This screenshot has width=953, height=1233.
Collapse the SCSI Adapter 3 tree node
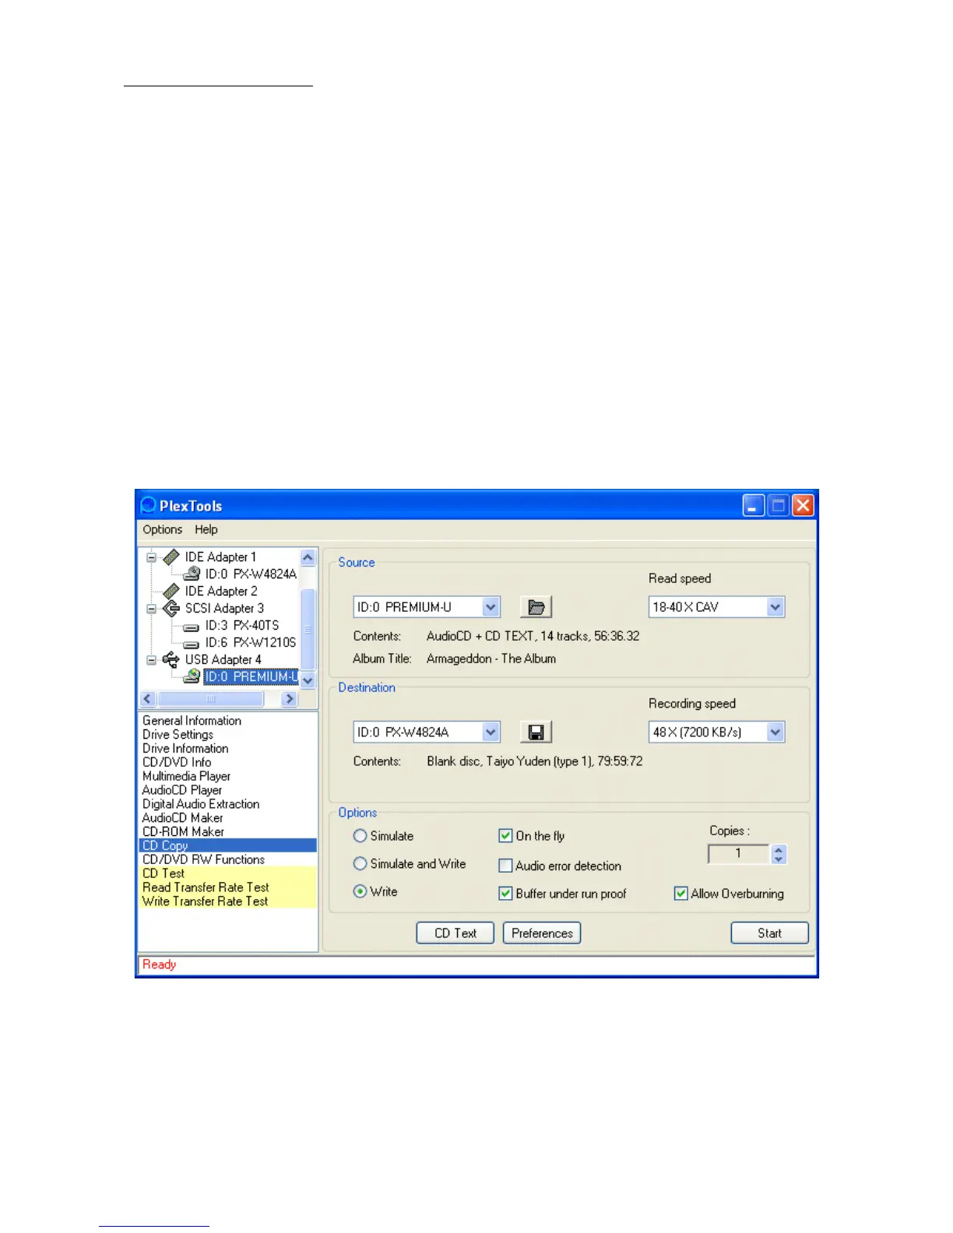coord(152,609)
